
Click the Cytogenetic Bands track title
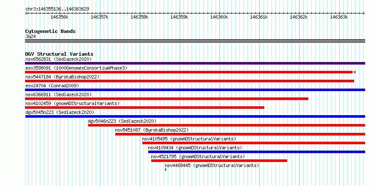coord(50,31)
